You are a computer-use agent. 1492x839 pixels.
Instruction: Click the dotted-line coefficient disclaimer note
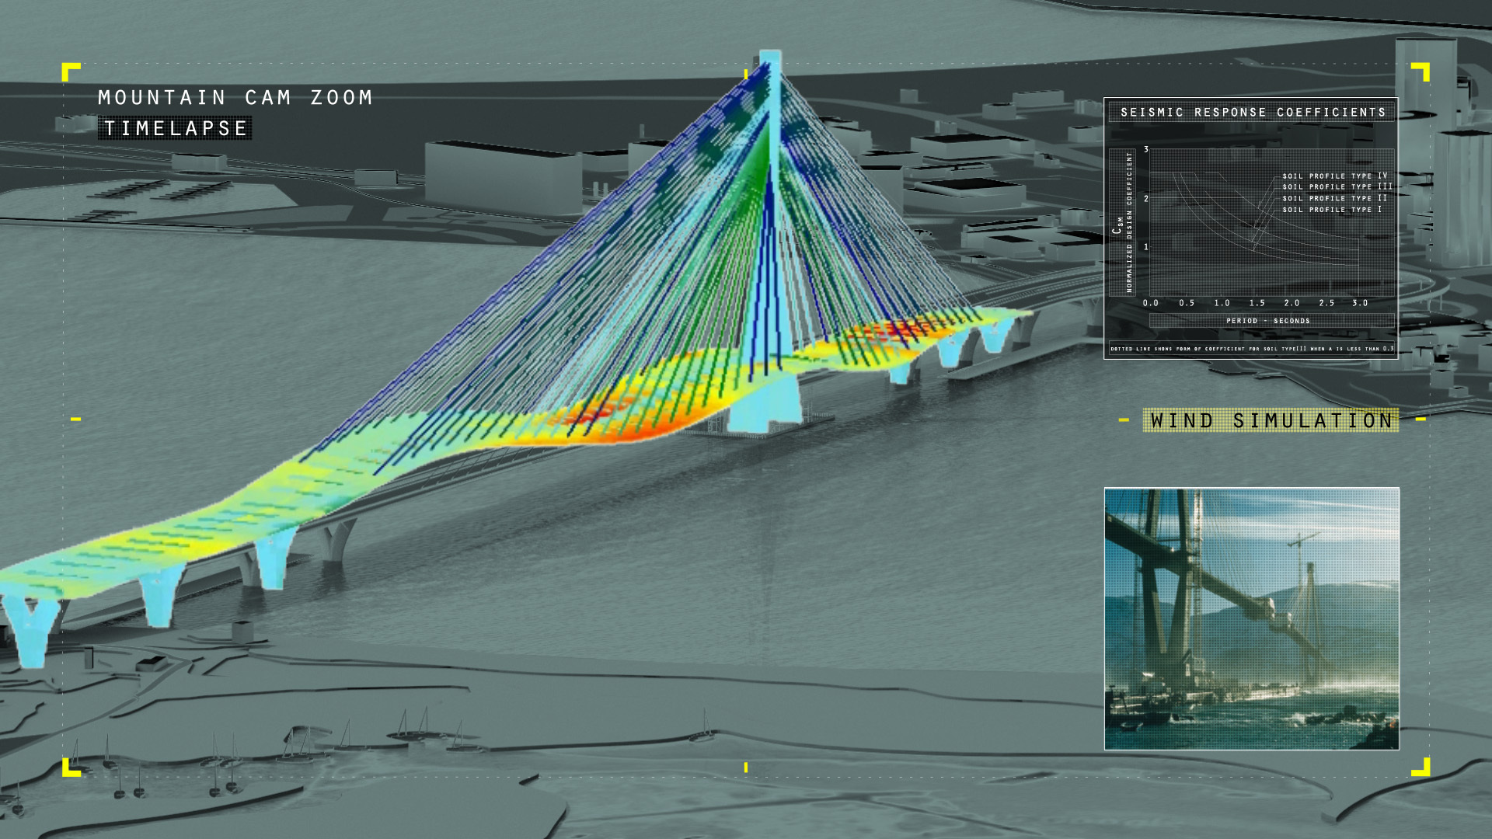pyautogui.click(x=1251, y=350)
